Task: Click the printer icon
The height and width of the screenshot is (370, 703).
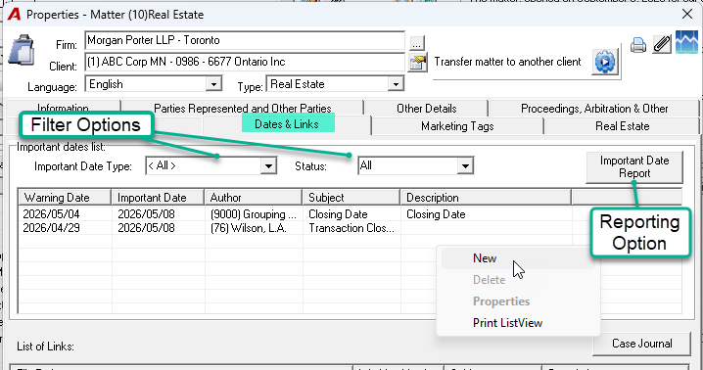Action: pos(638,45)
